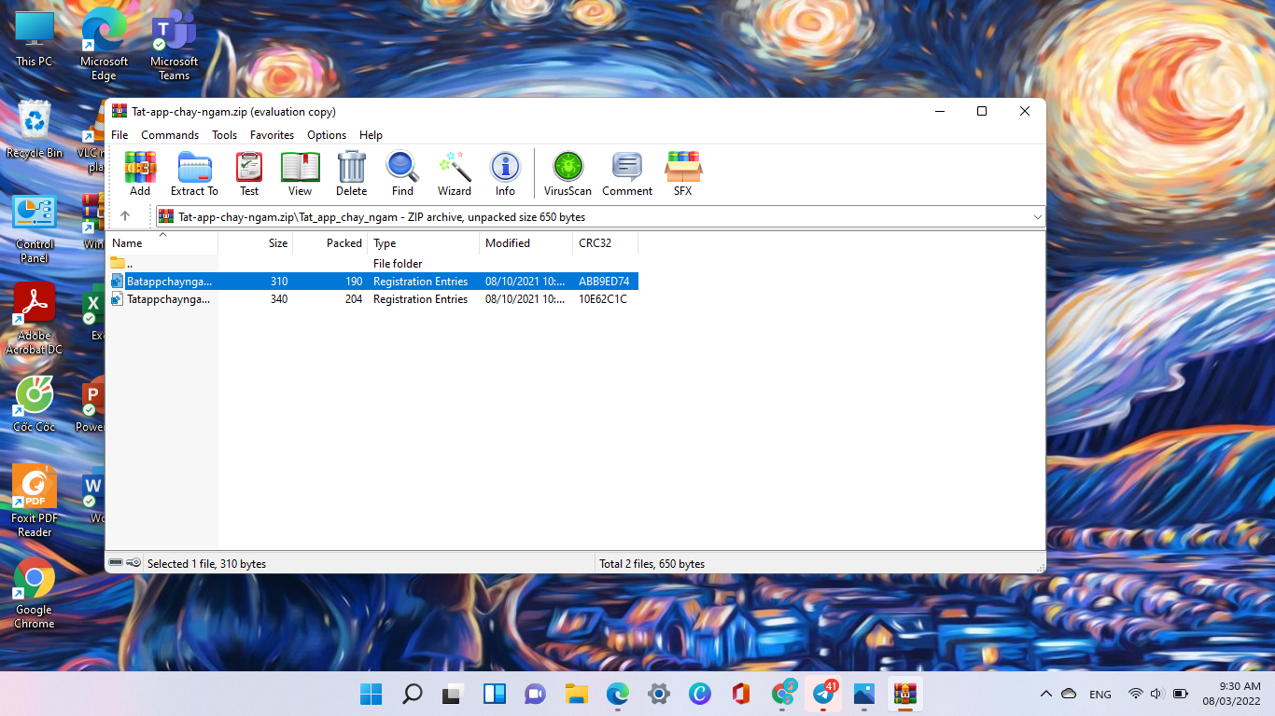The image size is (1275, 716).
Task: Open Task View on taskbar
Action: coord(453,694)
